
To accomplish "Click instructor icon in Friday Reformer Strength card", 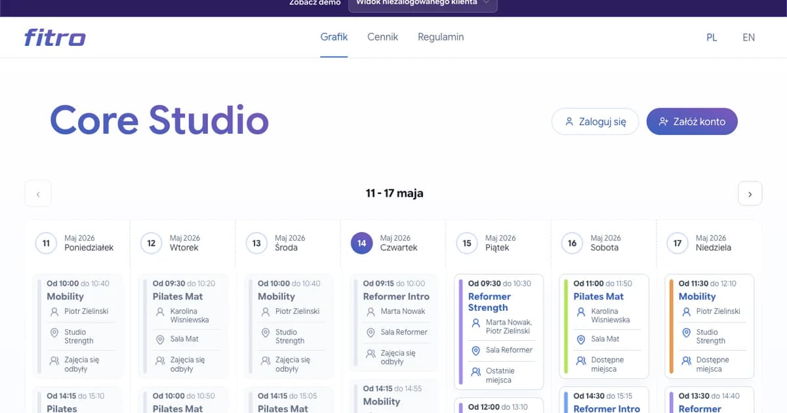I will point(476,323).
